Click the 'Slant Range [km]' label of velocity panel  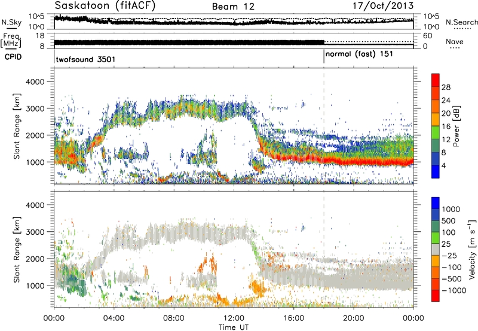tap(17, 250)
